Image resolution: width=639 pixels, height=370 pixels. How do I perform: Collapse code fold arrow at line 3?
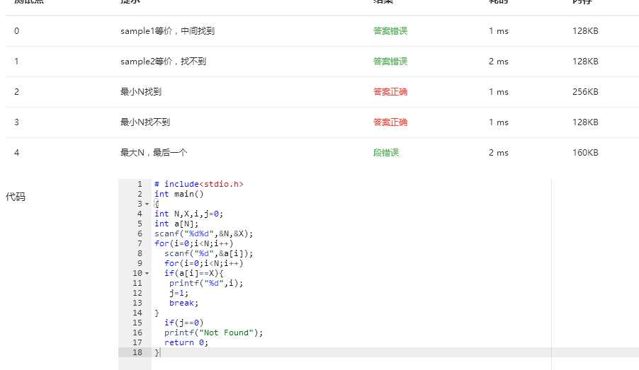[x=147, y=204]
